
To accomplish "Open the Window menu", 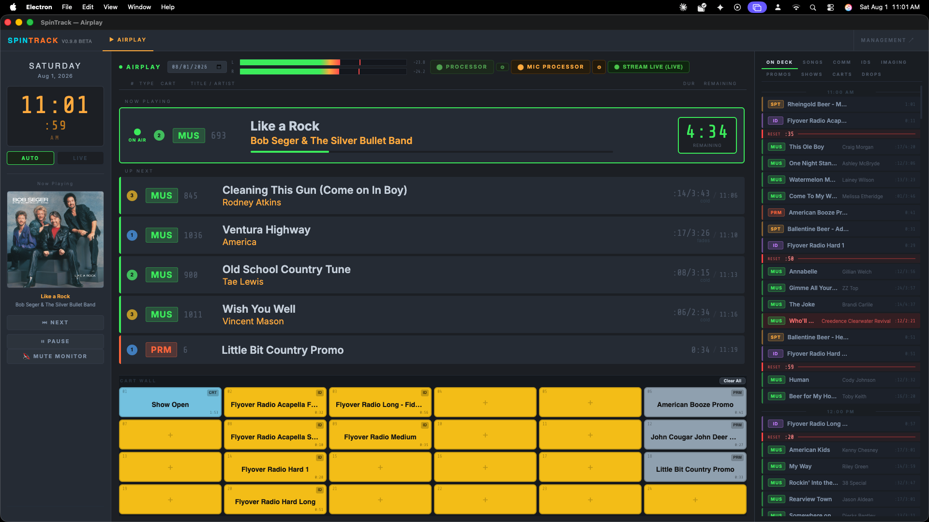I will coord(139,7).
